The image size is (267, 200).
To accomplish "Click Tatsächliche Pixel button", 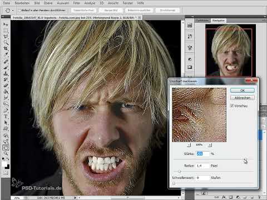I will tap(83, 11).
